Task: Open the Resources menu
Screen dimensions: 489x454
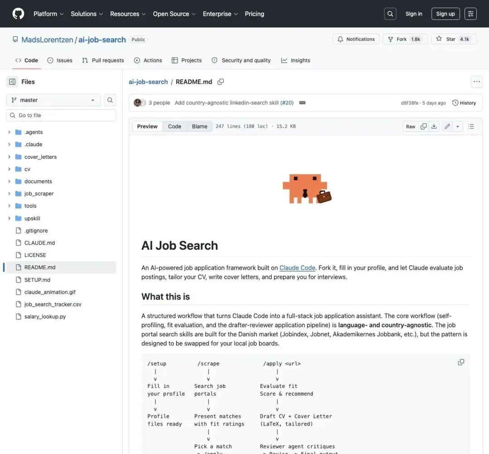Action: pos(128,14)
